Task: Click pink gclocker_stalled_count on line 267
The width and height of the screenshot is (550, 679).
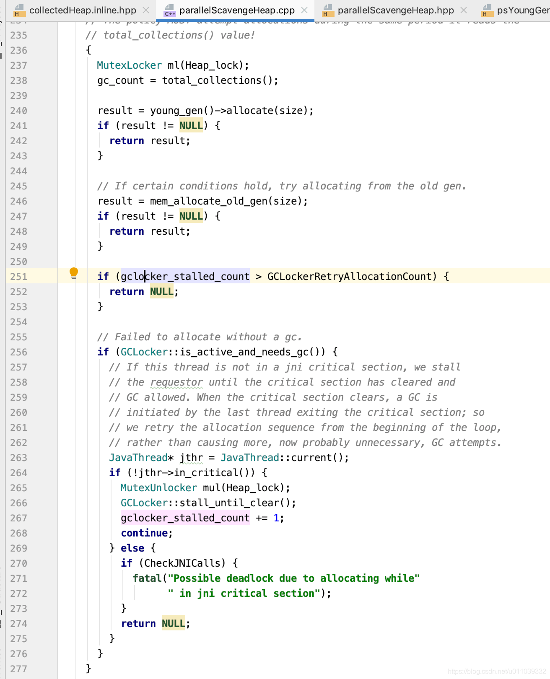Action: 185,518
